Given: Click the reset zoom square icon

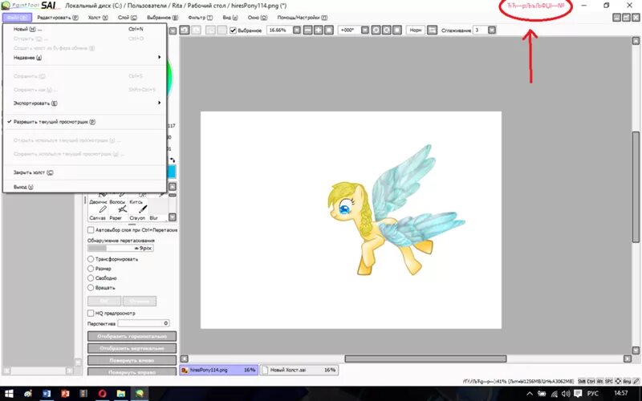Looking at the screenshot, I should pyautogui.click(x=329, y=30).
